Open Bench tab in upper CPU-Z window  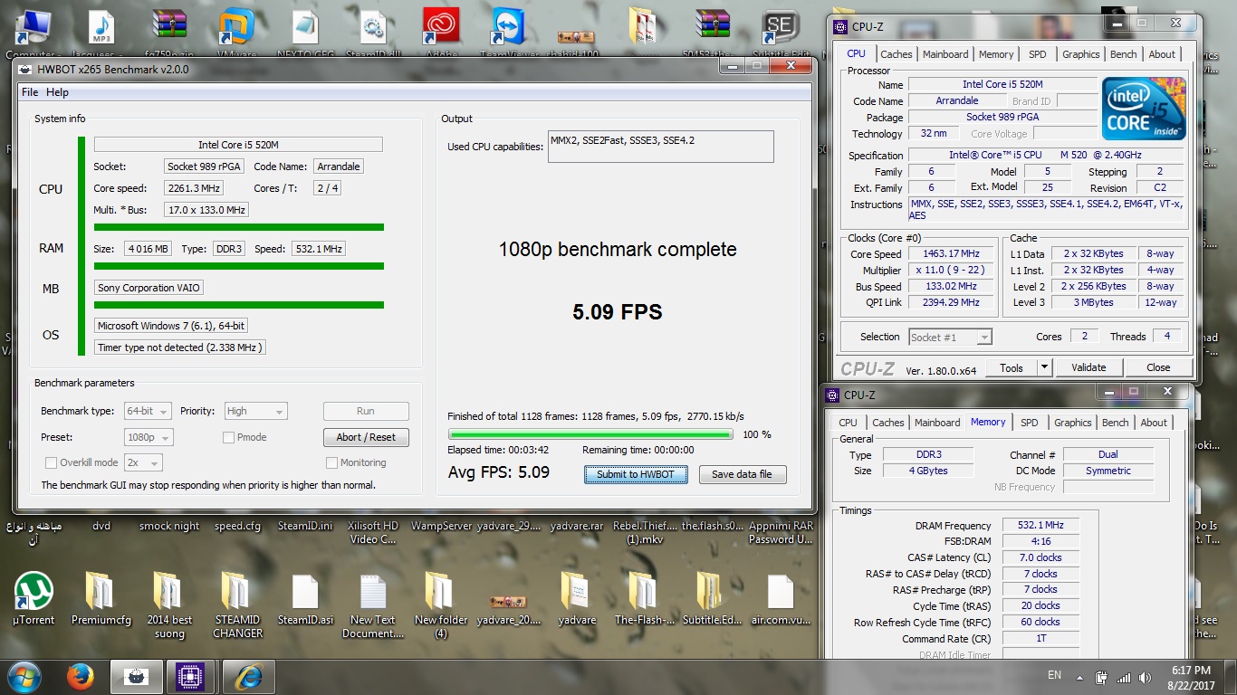(1123, 54)
